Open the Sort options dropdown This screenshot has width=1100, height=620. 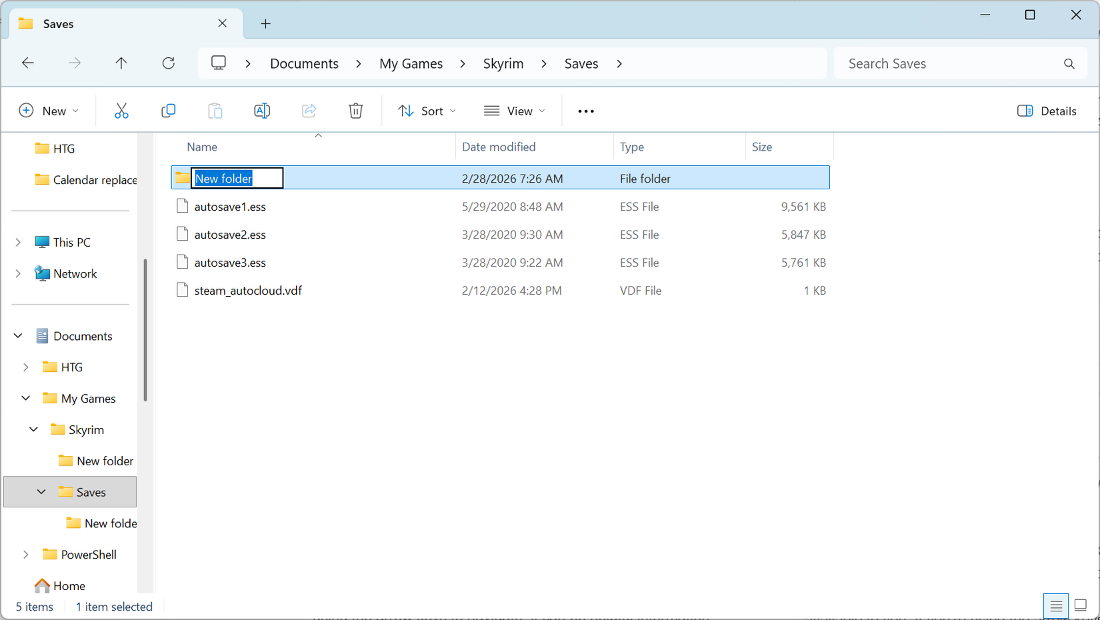427,111
